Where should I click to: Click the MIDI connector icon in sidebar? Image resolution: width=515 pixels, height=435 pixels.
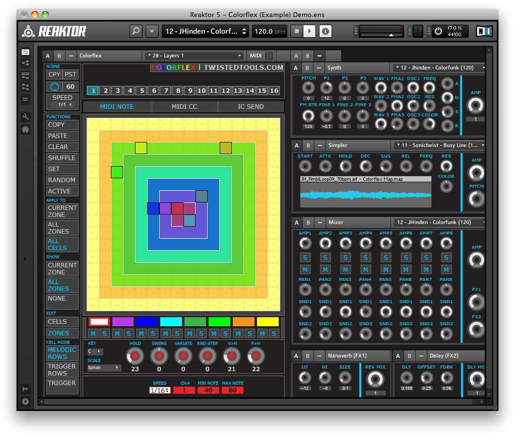pos(25,129)
